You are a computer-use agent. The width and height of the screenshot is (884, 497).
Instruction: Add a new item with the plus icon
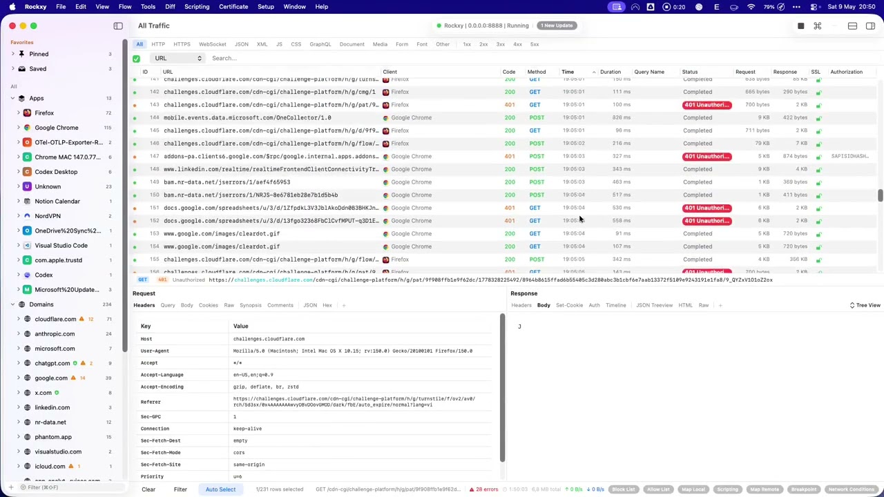click(x=11, y=487)
